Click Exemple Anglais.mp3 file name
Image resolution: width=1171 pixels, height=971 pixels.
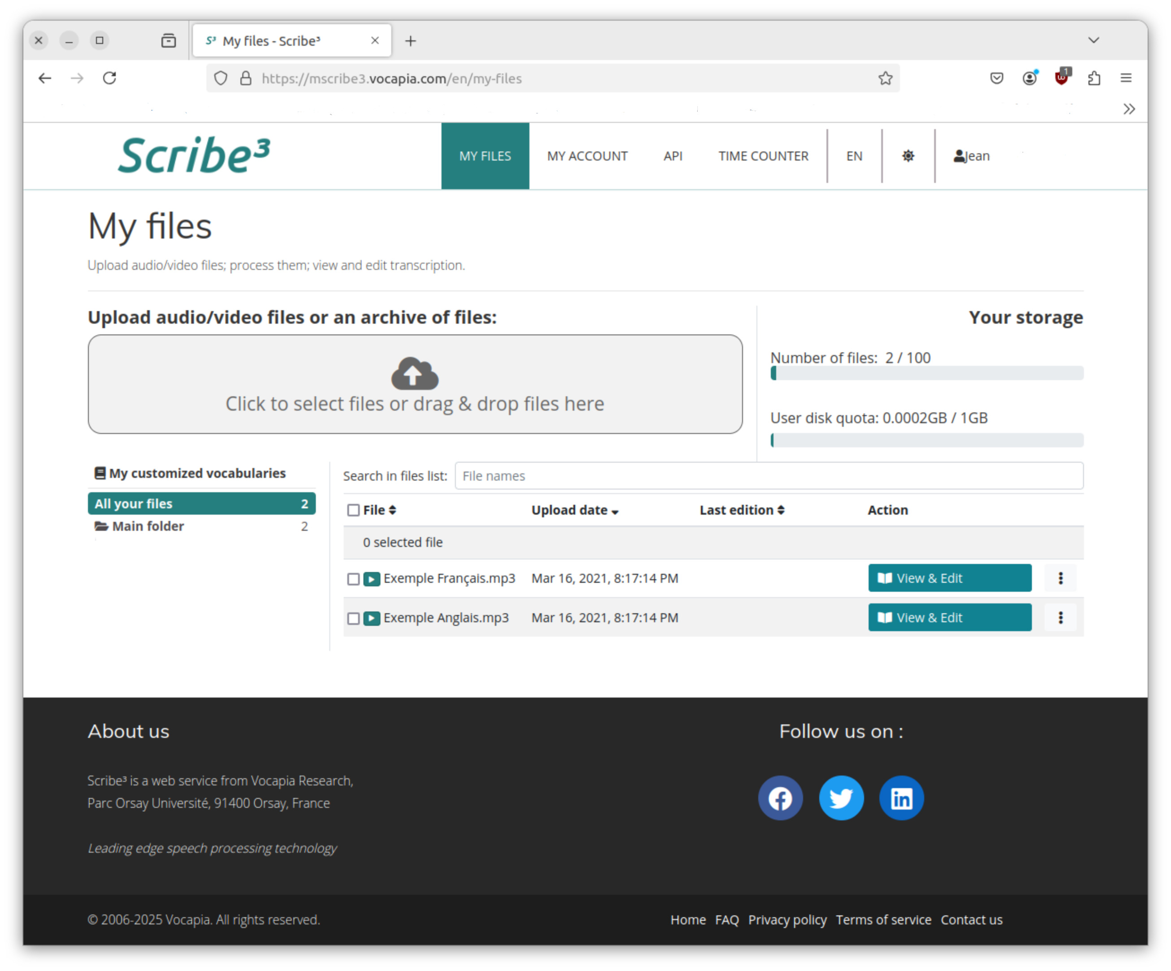pos(446,618)
